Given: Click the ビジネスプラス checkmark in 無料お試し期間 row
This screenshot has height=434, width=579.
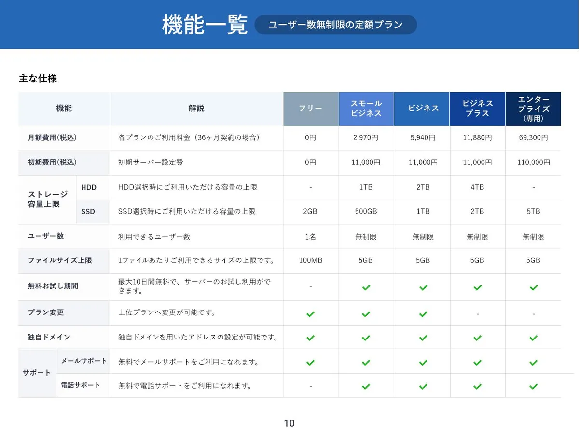Looking at the screenshot, I should click(477, 287).
